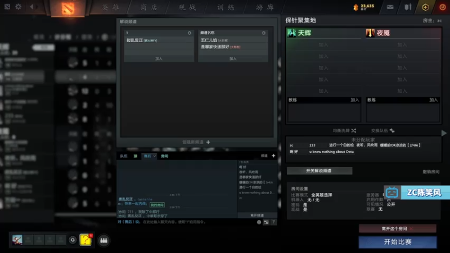Viewport: 450px width, 253px height.
Task: Click 公开 visibility setting value
Action: click(x=391, y=204)
